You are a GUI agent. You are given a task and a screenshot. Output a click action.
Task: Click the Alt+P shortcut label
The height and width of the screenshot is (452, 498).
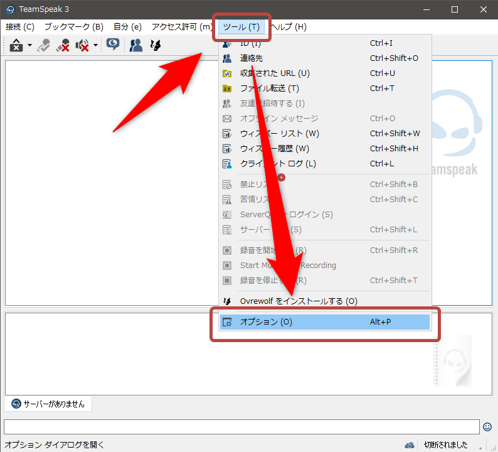click(381, 322)
